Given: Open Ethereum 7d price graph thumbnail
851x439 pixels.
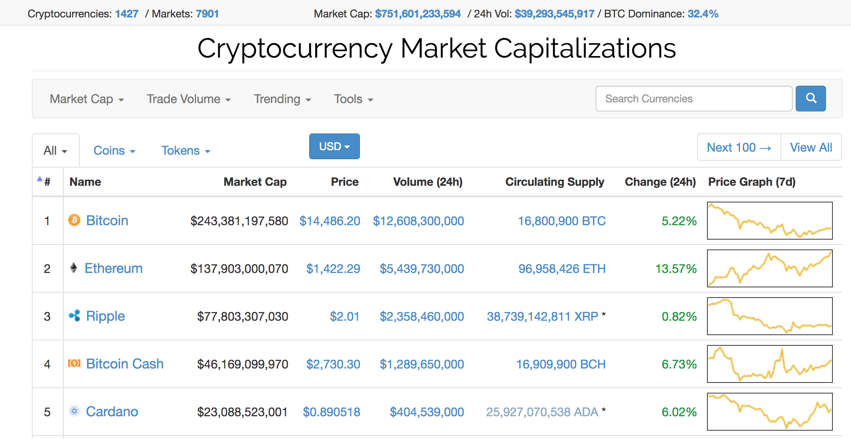Looking at the screenshot, I should coord(770,268).
